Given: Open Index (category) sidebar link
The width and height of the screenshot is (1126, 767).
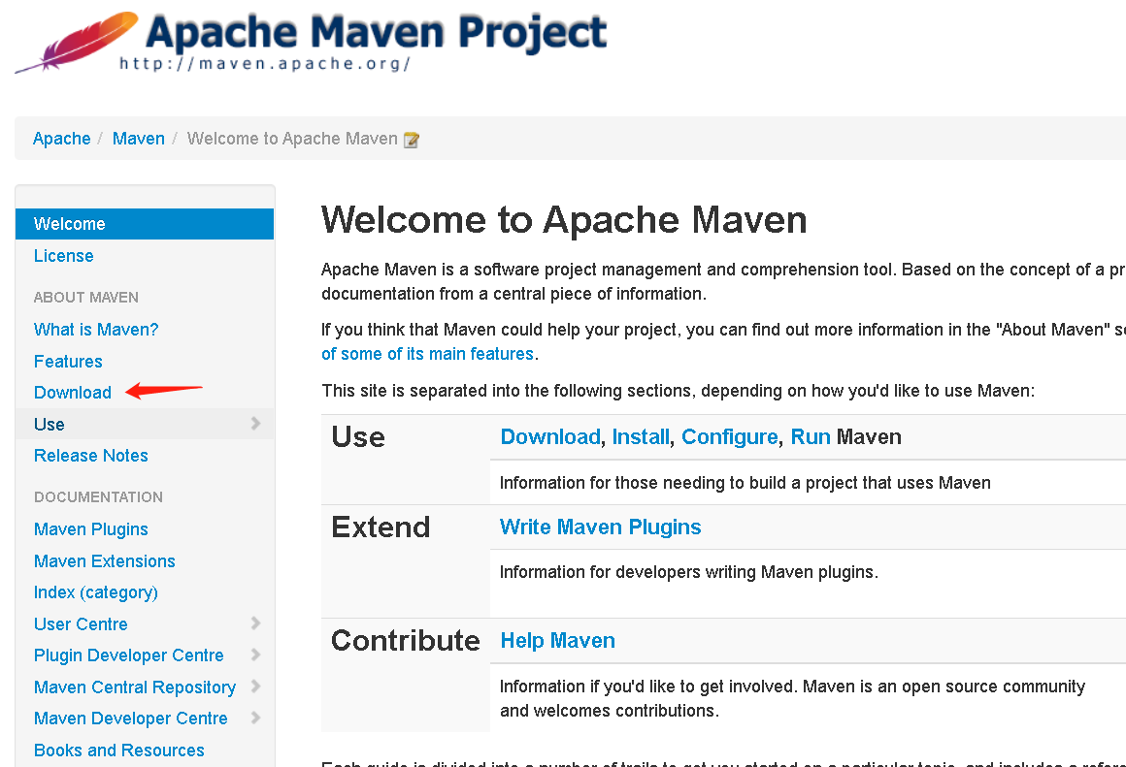Looking at the screenshot, I should point(95,592).
